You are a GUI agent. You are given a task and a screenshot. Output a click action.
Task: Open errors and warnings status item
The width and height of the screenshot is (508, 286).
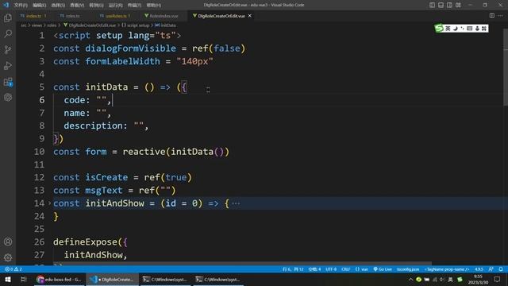click(x=13, y=269)
